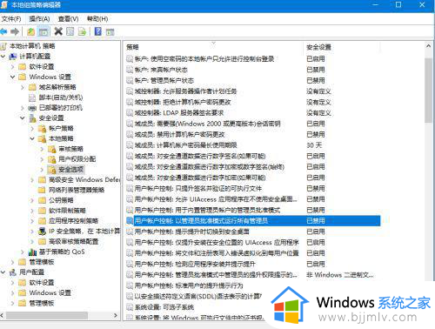Screen dimensions: 435x329
Task: Select policy 用户帐户控制: 提示提升时切换到安全桌面
Action: (x=191, y=232)
